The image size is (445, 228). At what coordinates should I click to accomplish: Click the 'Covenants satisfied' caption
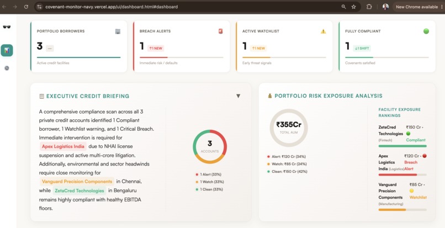point(360,63)
